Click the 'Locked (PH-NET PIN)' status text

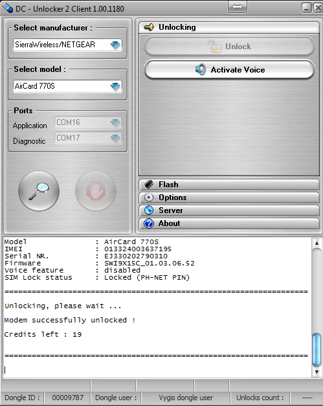pos(147,278)
